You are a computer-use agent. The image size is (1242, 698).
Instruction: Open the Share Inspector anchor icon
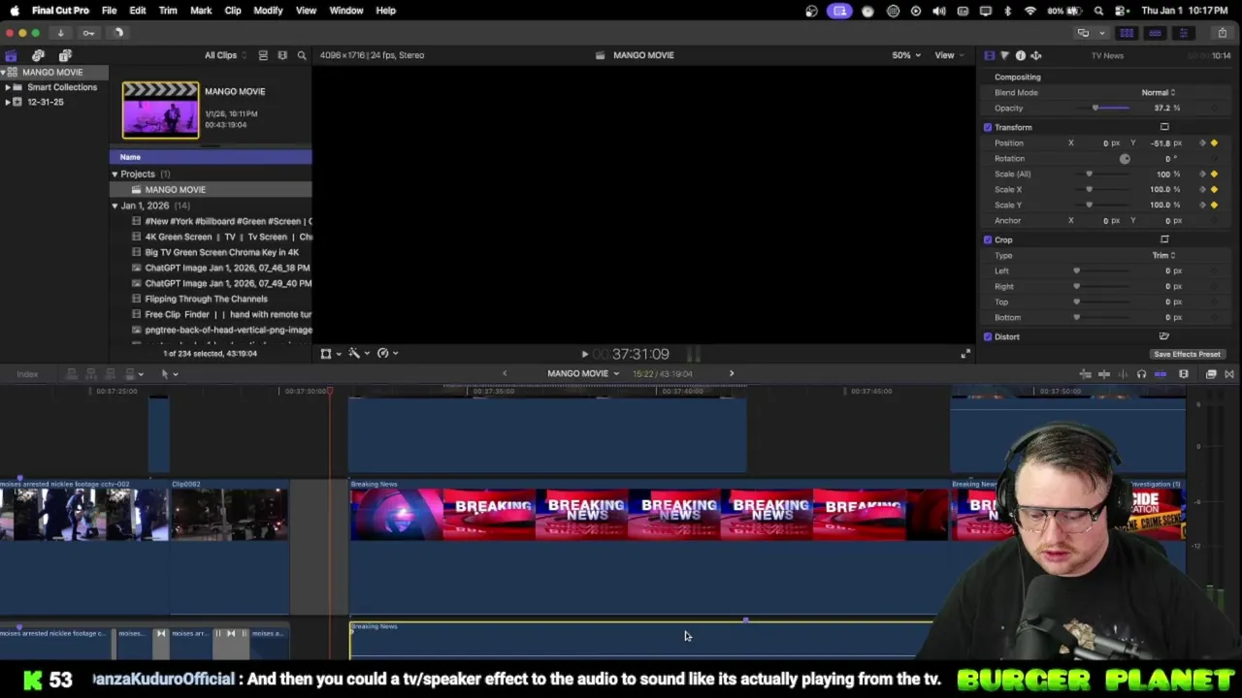1035,55
